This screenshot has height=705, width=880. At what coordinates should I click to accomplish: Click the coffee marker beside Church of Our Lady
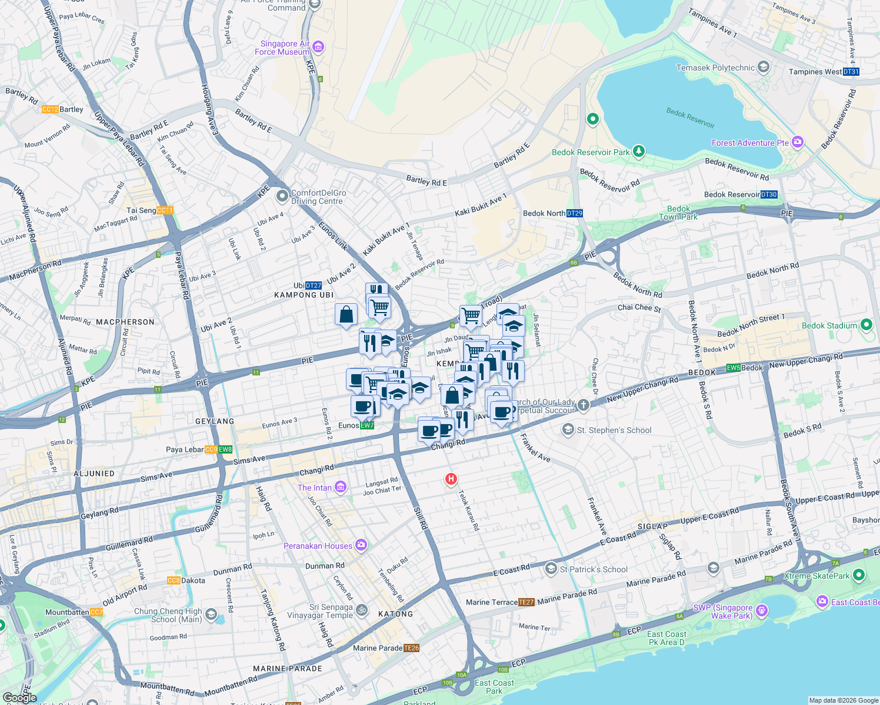(x=502, y=412)
